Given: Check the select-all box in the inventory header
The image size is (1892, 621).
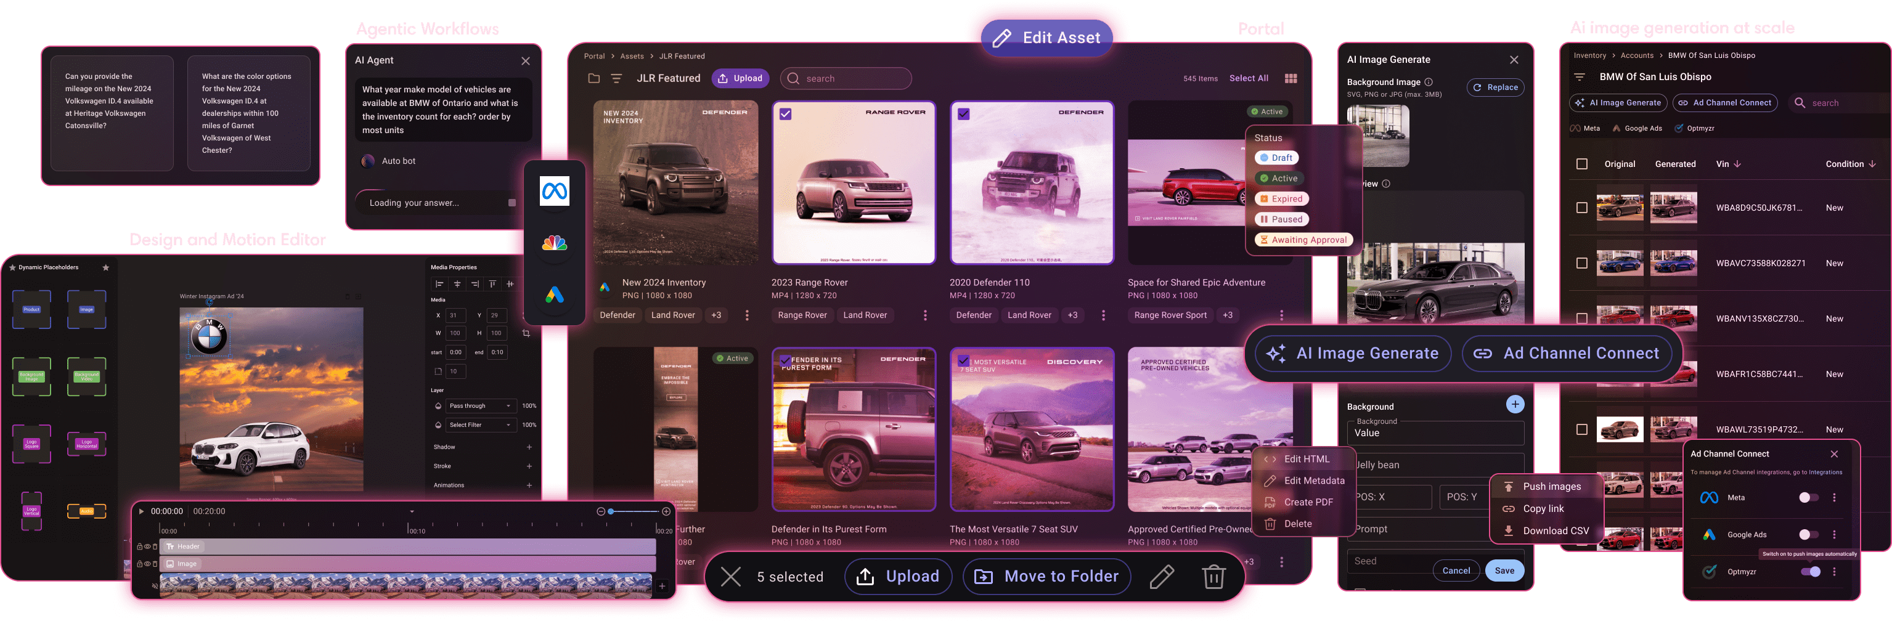Looking at the screenshot, I should click(x=1582, y=164).
